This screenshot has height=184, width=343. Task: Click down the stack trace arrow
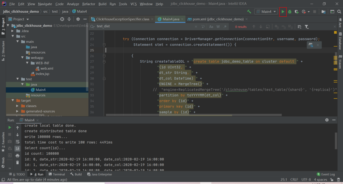pos(17,135)
